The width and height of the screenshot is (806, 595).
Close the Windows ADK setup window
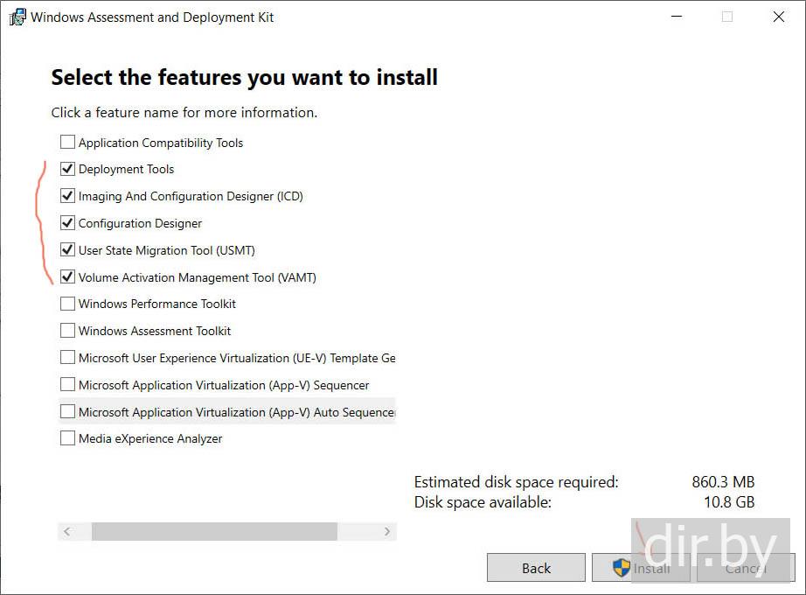coord(778,17)
